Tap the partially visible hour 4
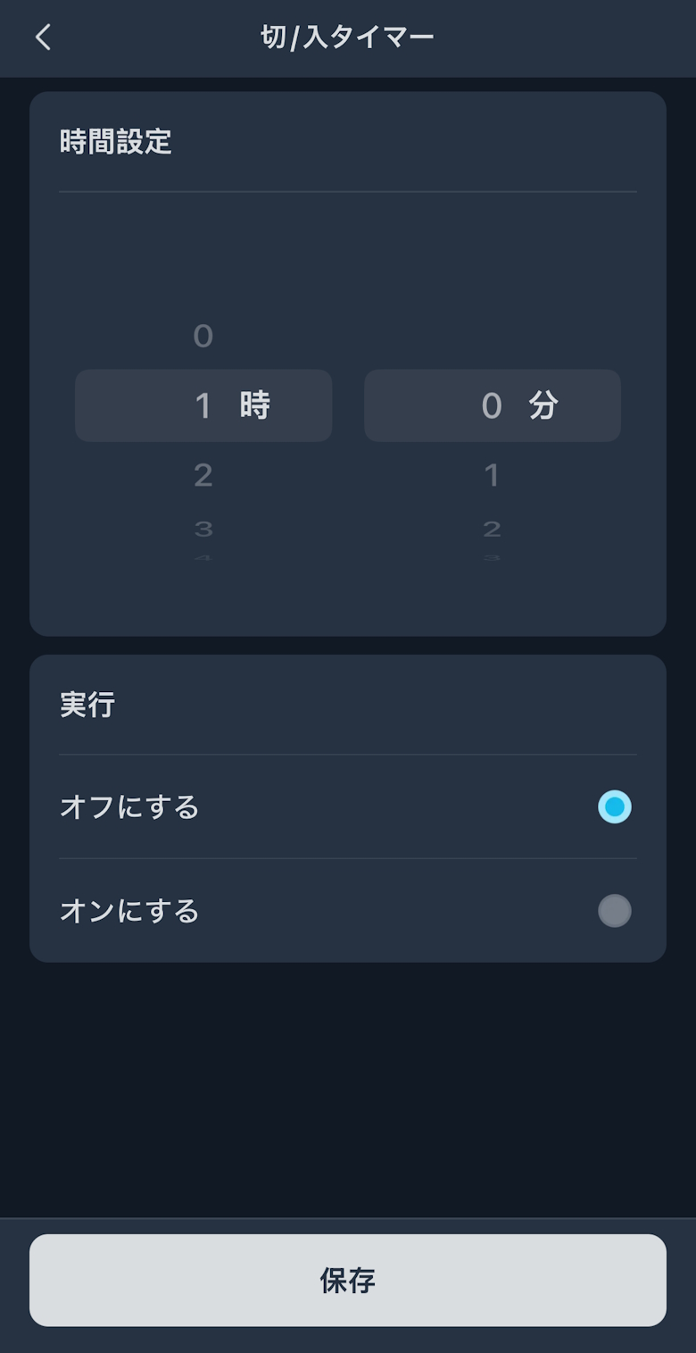 click(203, 558)
